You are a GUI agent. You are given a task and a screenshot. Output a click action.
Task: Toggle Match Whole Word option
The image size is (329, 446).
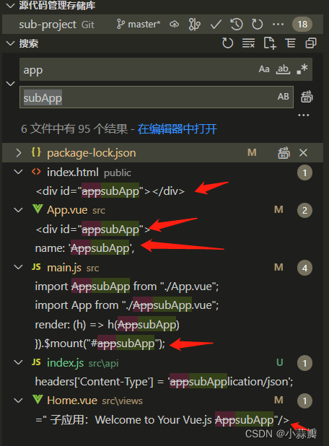click(x=283, y=69)
